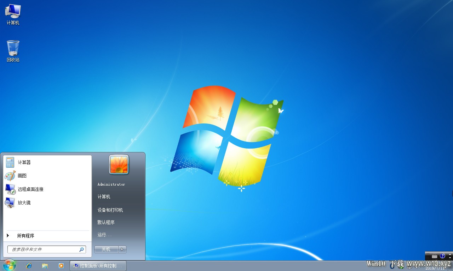This screenshot has width=453, height=271.
Task: Click magnifier glass in search box
Action: pyautogui.click(x=81, y=249)
